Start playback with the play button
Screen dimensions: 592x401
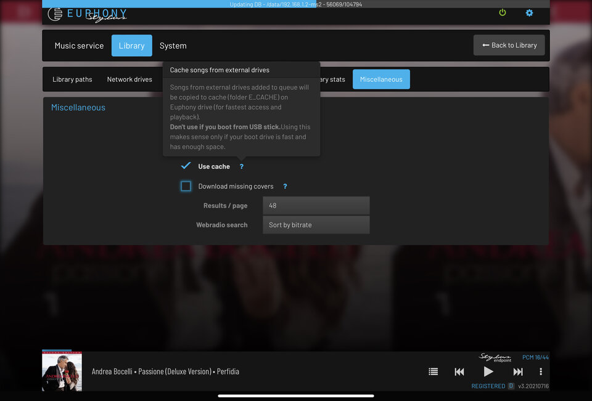(x=488, y=371)
